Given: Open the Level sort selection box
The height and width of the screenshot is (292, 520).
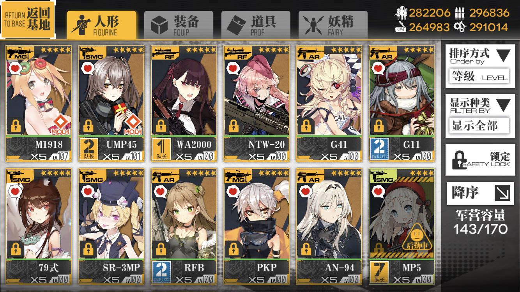Looking at the screenshot, I should click(x=479, y=76).
